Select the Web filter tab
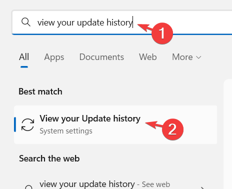Viewport: 232px width, 189px height. pyautogui.click(x=148, y=57)
